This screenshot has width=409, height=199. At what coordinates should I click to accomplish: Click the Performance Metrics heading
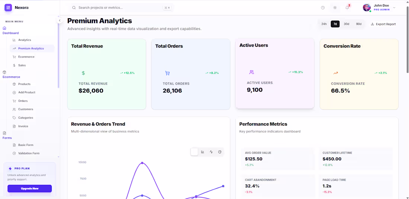(x=263, y=124)
